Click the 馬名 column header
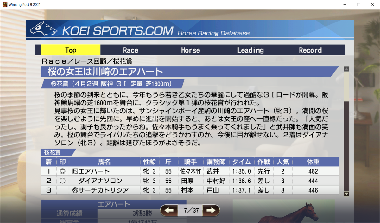Screen dimensions: 380x223 coord(104,162)
